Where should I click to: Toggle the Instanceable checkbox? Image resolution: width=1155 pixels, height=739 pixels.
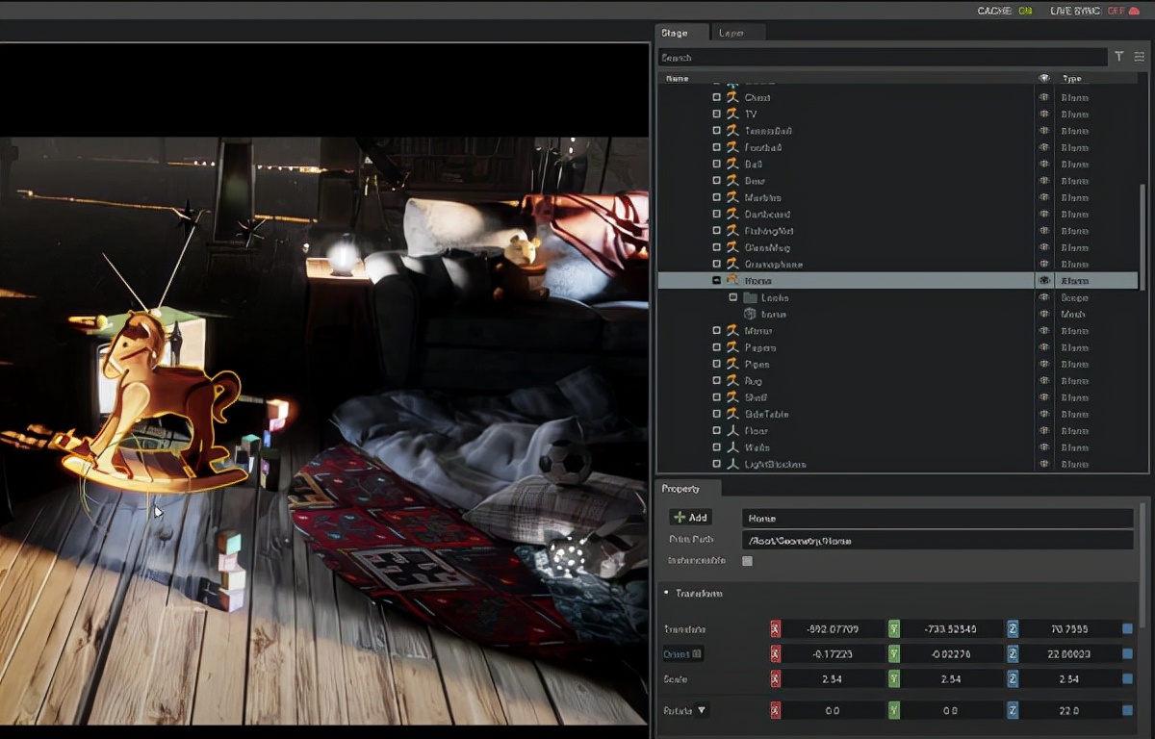747,561
